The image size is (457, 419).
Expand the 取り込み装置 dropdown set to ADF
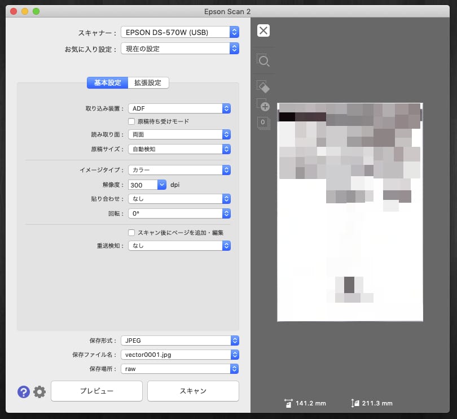(x=179, y=108)
